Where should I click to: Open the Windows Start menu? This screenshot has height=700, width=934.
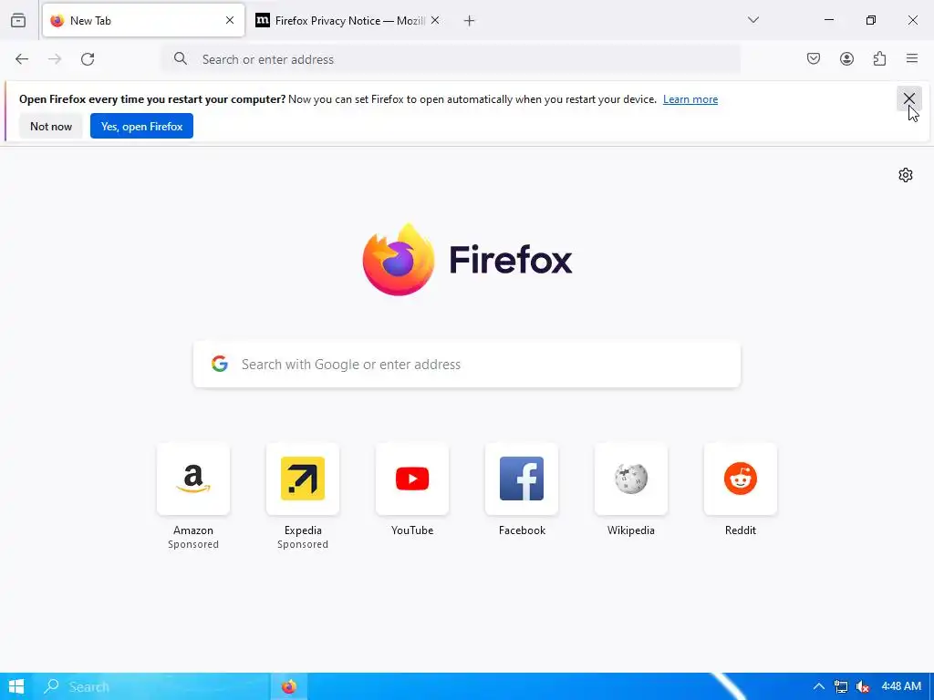click(x=16, y=686)
